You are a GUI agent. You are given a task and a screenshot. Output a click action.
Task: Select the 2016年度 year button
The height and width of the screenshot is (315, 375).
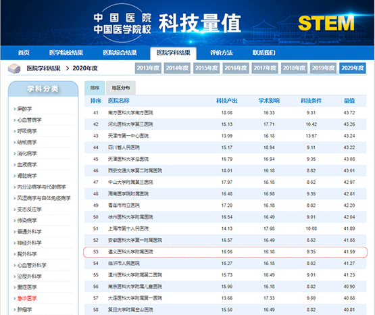click(x=236, y=68)
